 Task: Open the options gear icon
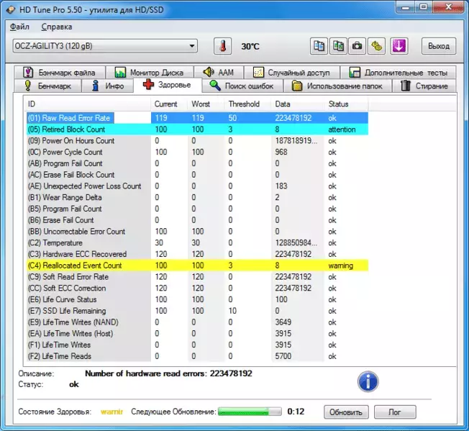coord(377,46)
